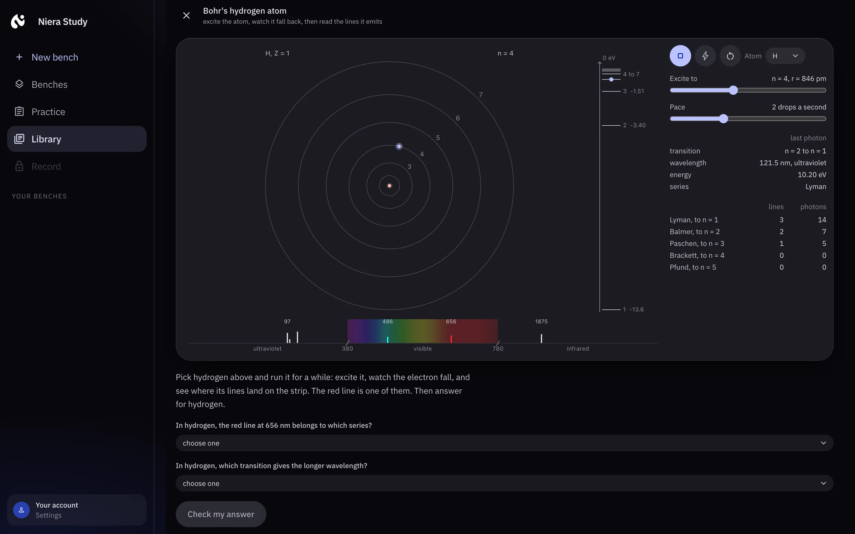Click the electron on the orbit
The image size is (855, 534).
(399, 146)
